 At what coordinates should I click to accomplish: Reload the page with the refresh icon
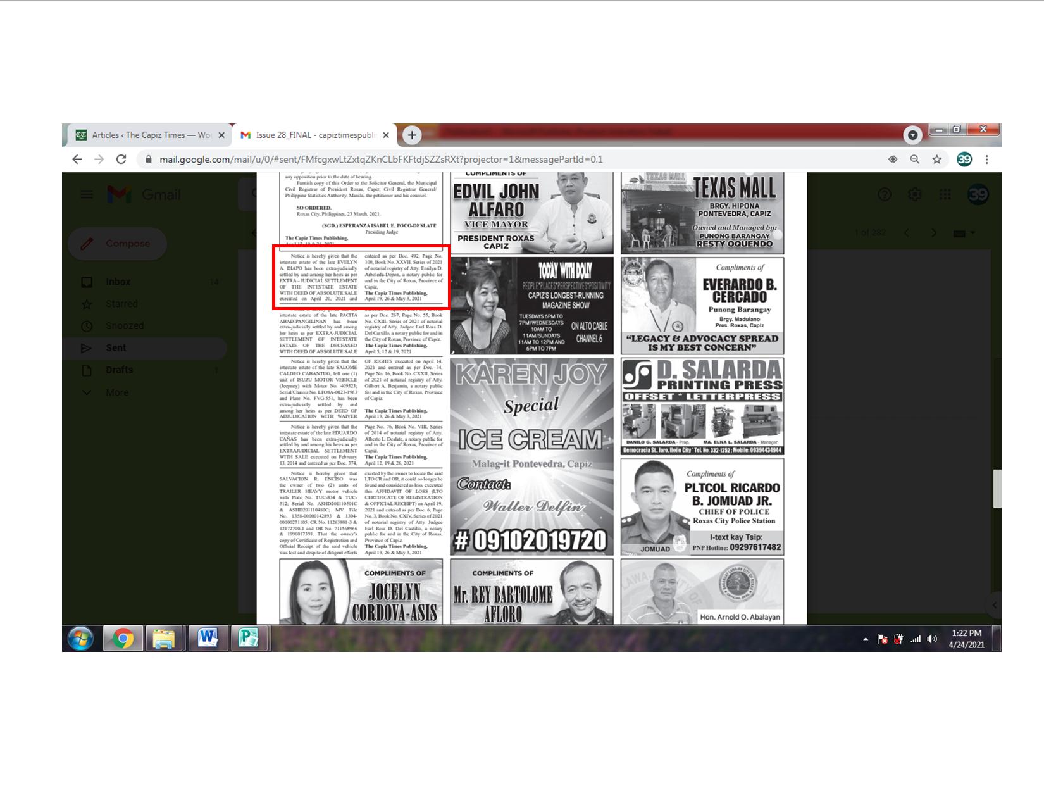click(121, 160)
